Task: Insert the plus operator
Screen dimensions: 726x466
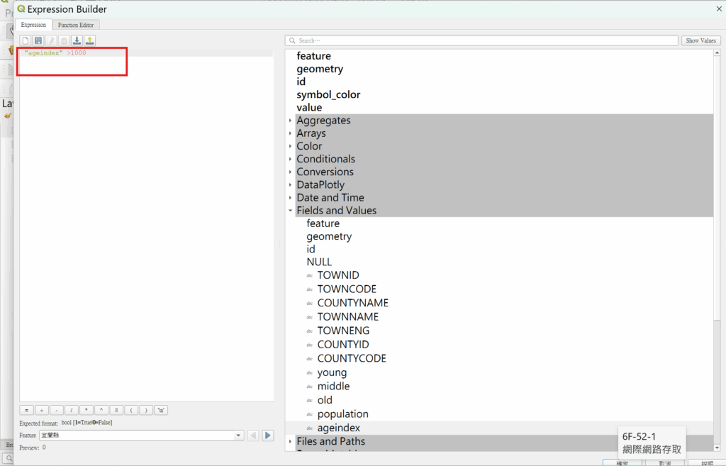Action: pyautogui.click(x=42, y=410)
